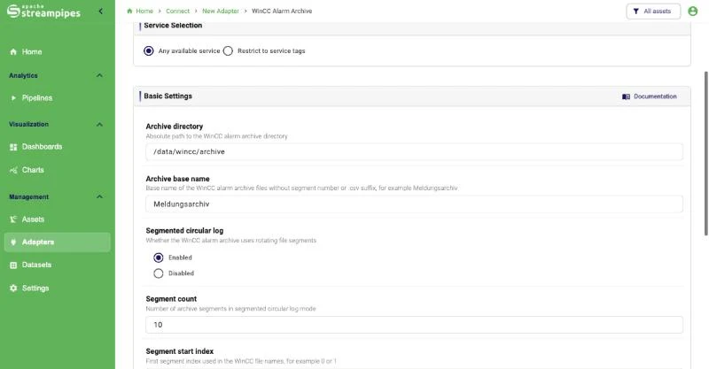The height and width of the screenshot is (369, 709).
Task: Open the Adapters menu item
Action: coord(58,242)
